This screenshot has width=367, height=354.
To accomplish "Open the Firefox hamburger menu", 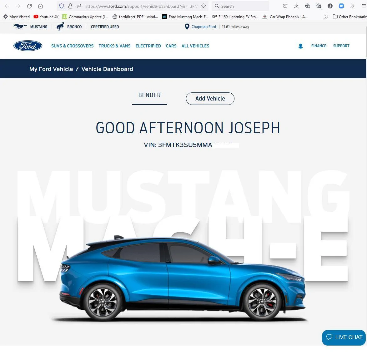I will click(364, 6).
